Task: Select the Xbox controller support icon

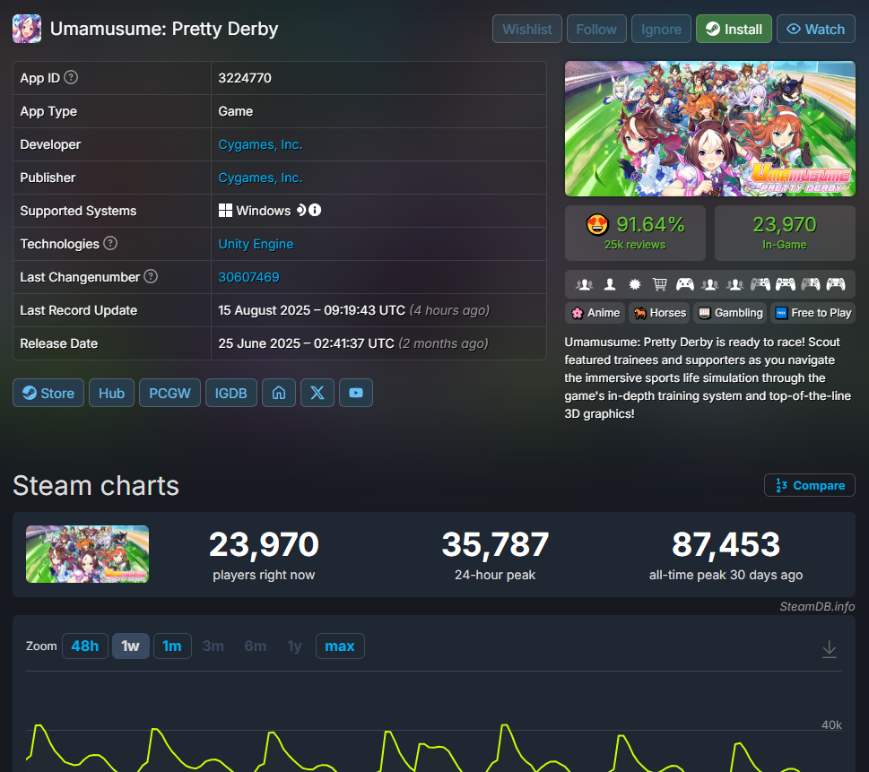Action: tap(685, 284)
